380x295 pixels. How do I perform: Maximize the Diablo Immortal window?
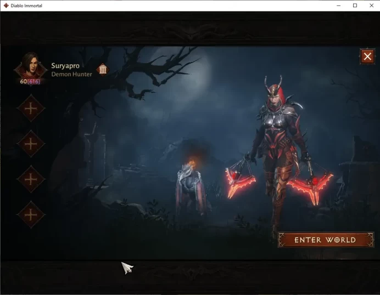(x=355, y=5)
